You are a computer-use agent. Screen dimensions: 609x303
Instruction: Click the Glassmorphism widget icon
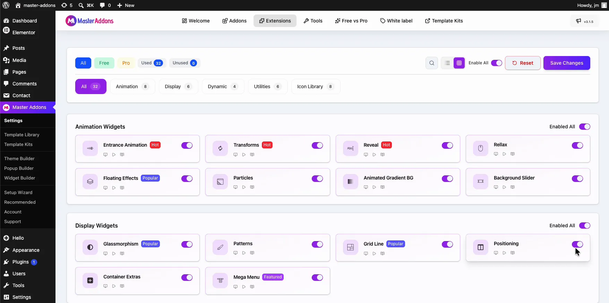(x=90, y=247)
